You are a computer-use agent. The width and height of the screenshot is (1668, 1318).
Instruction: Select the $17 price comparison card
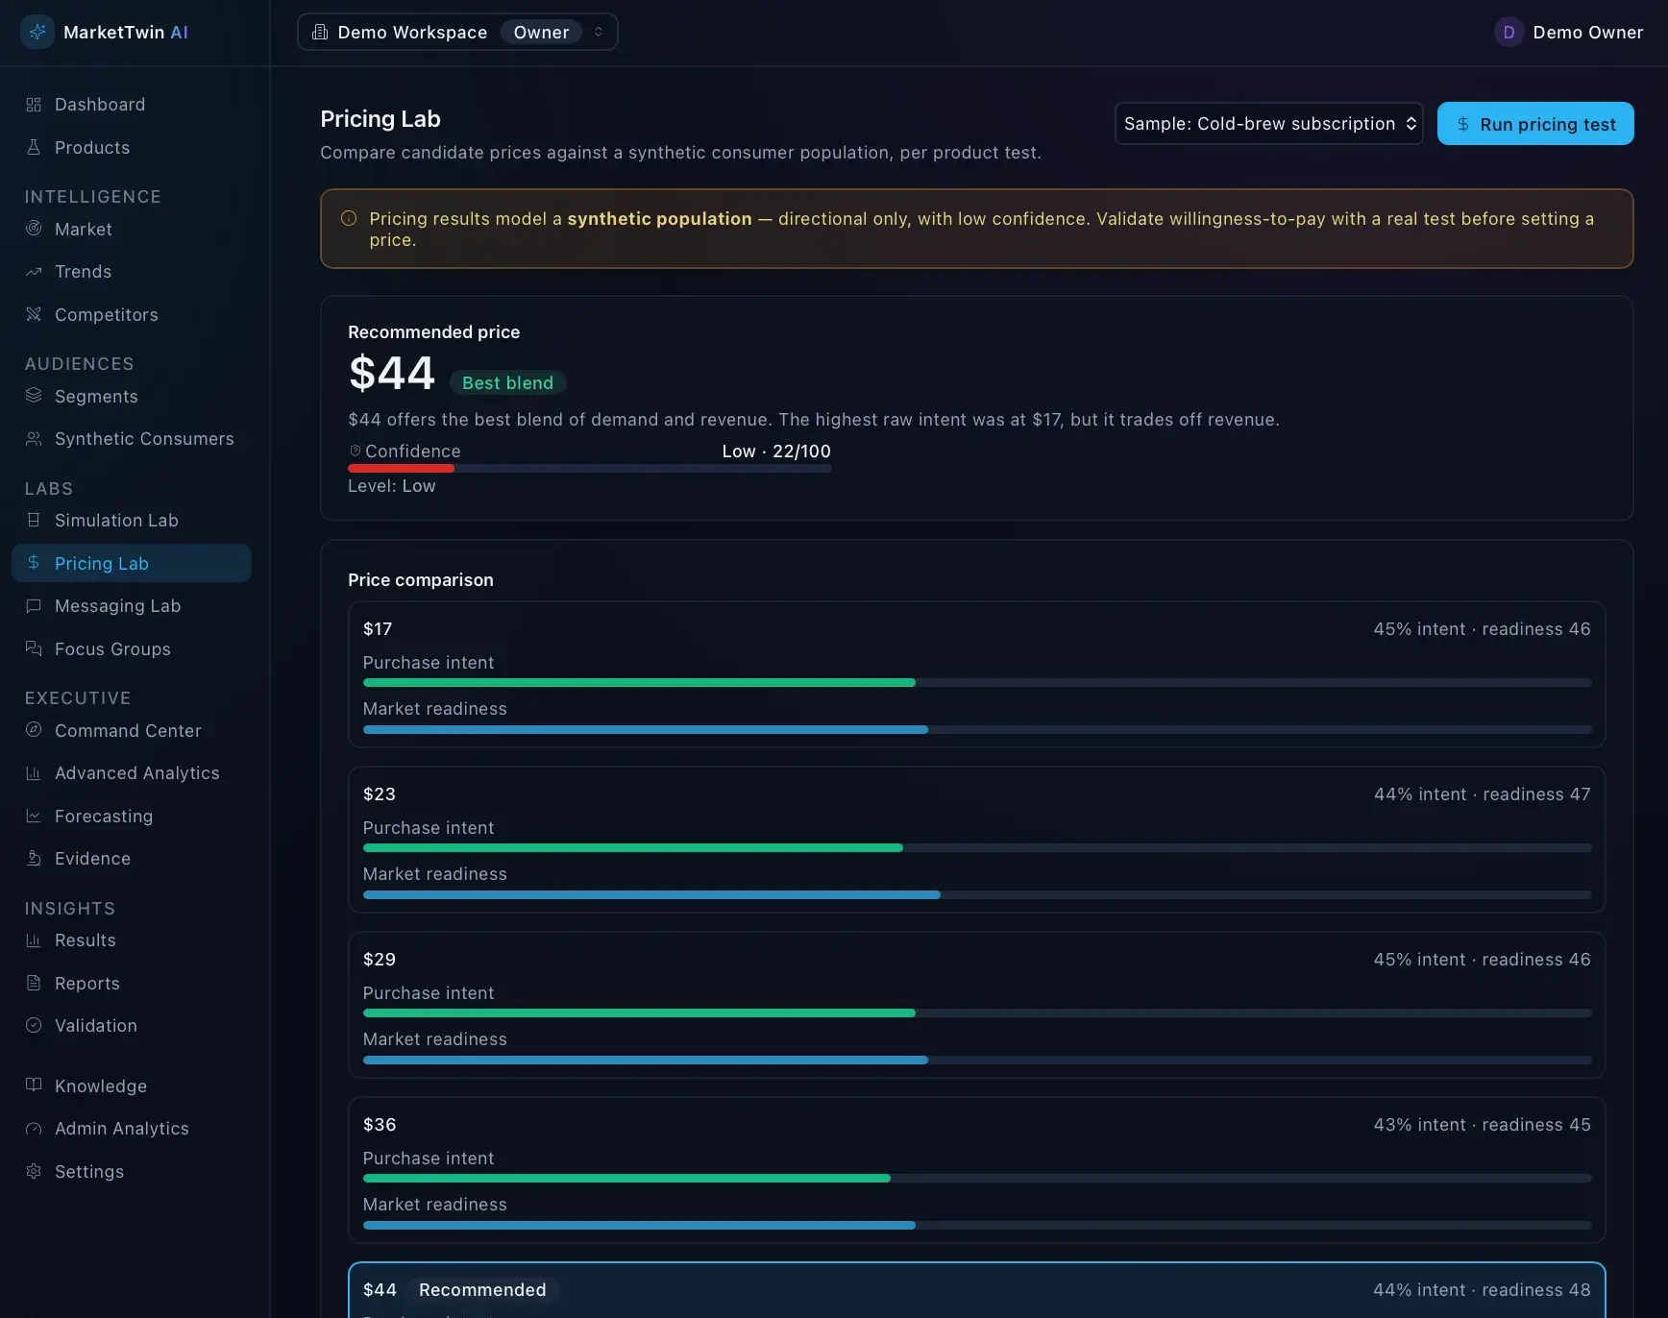(976, 674)
